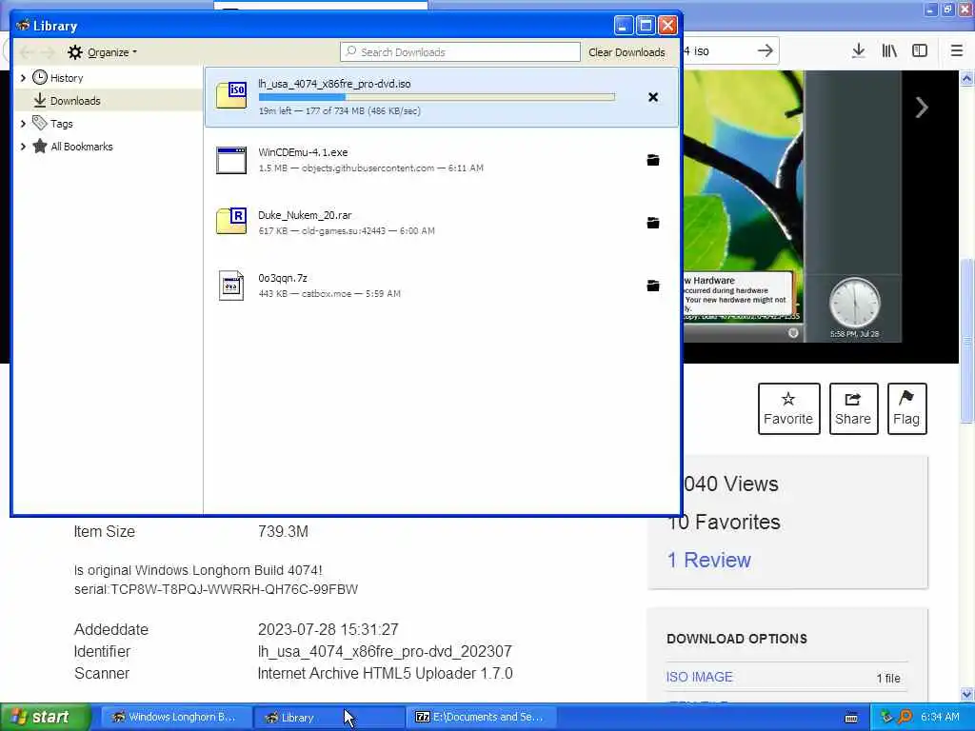Select the identifier lh_usa_4074_x86fre_pro-dvd_202307 text
975x731 pixels.
click(x=385, y=651)
